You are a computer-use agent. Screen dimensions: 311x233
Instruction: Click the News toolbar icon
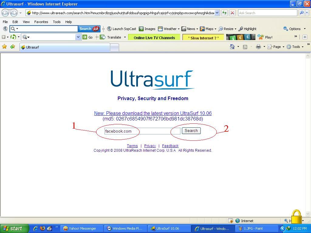[x=184, y=29]
